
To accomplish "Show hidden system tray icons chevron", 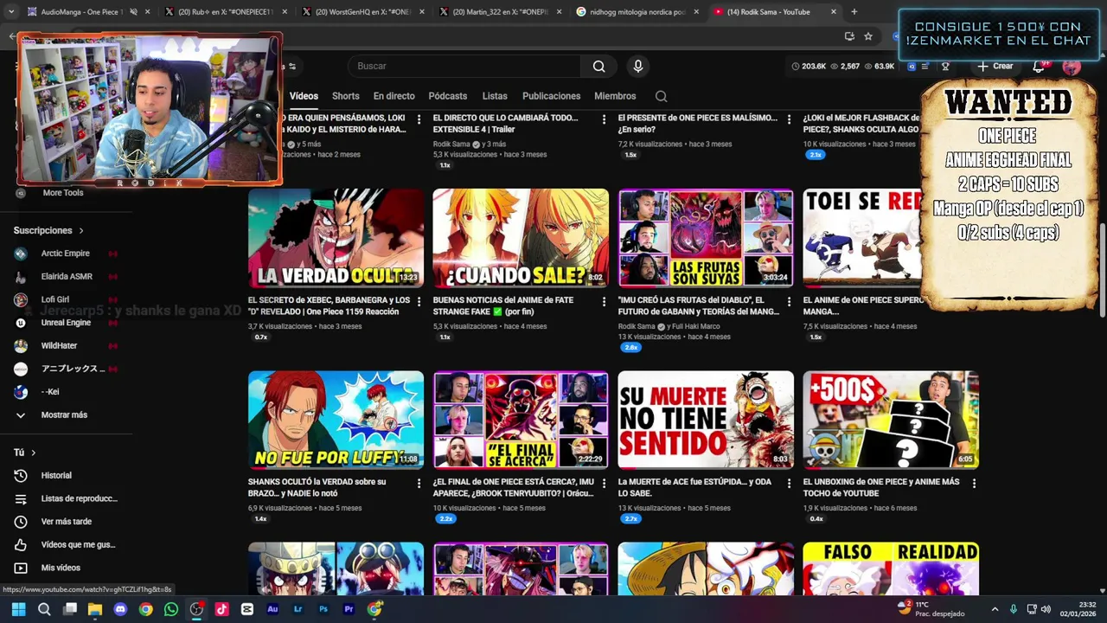I will coord(995,609).
